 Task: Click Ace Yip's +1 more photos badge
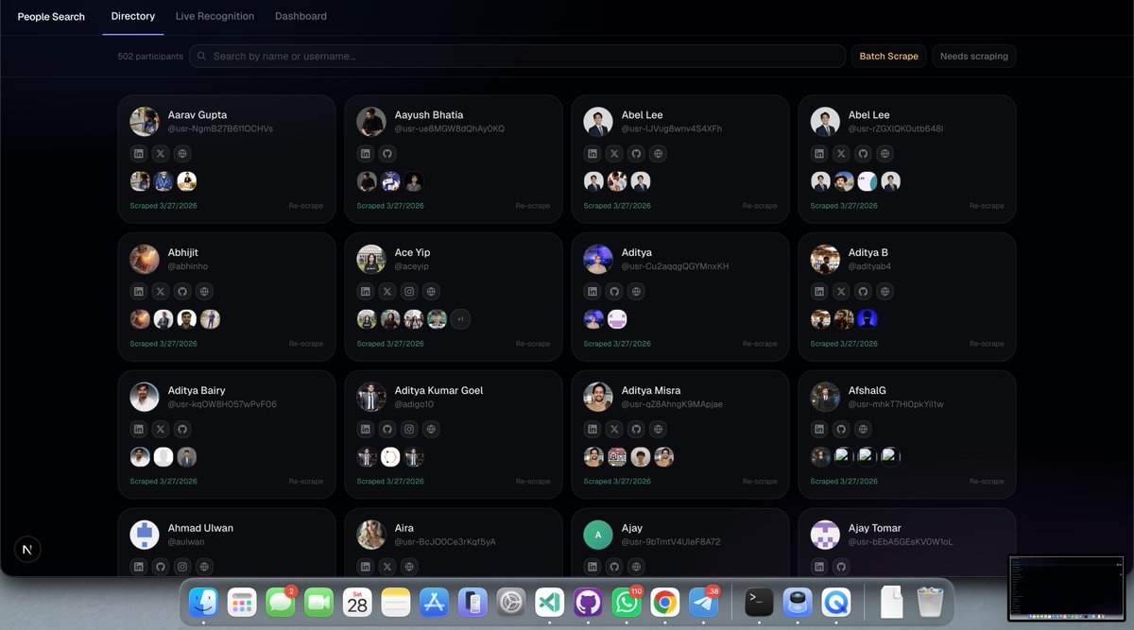tap(460, 319)
